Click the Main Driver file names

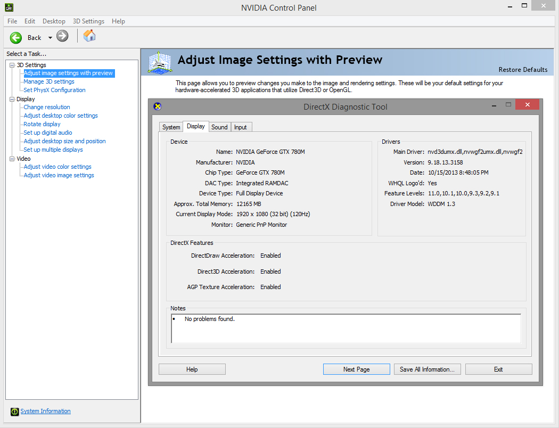tap(475, 152)
